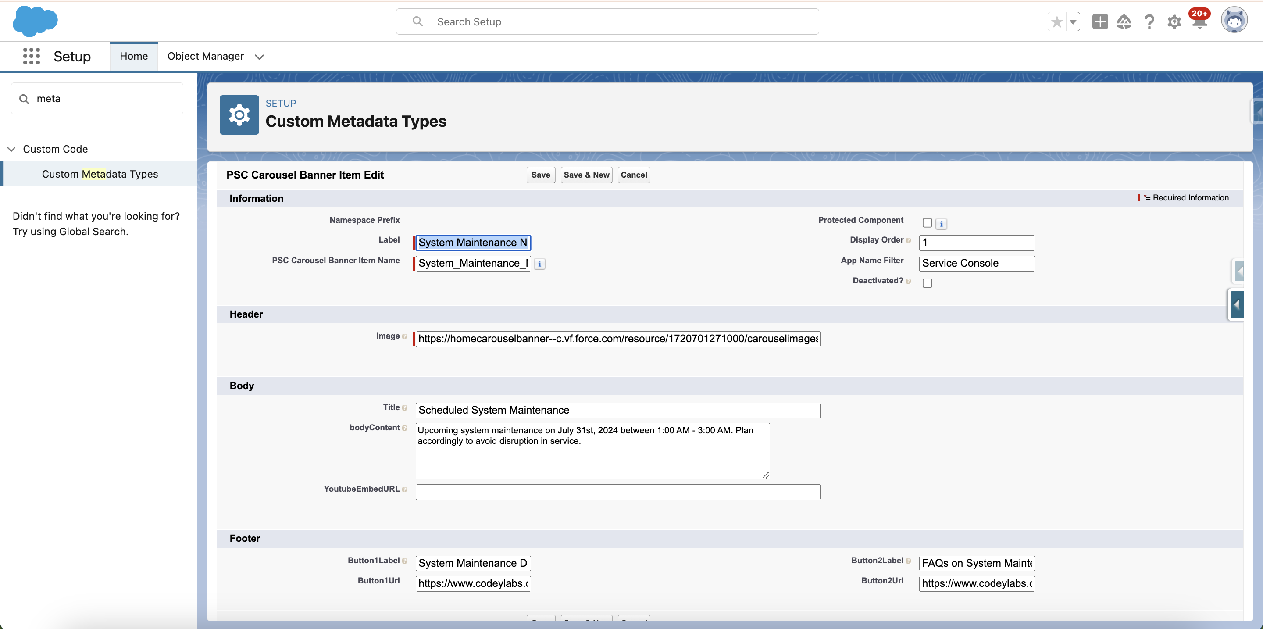Click the Save & New button
This screenshot has height=629, width=1263.
click(586, 175)
